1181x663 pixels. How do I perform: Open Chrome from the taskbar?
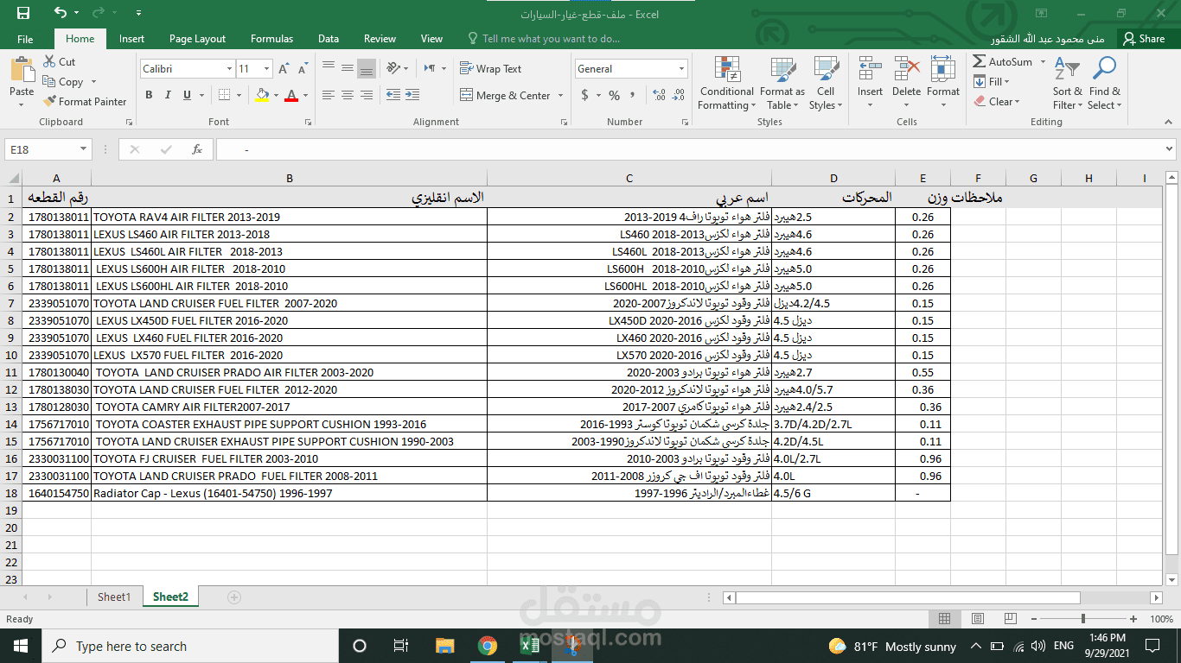[488, 646]
